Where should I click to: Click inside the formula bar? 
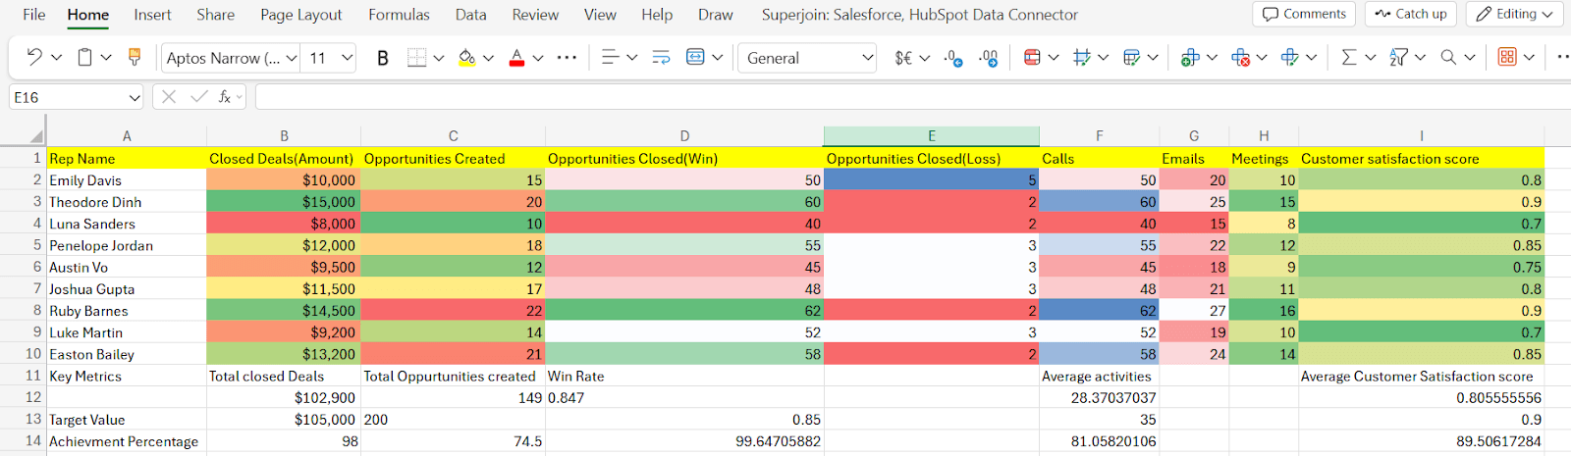pyautogui.click(x=913, y=97)
